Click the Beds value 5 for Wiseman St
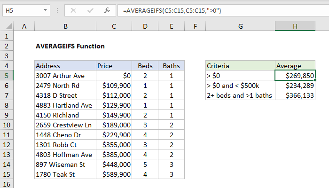The height and width of the screenshot is (188, 329). pos(145,164)
